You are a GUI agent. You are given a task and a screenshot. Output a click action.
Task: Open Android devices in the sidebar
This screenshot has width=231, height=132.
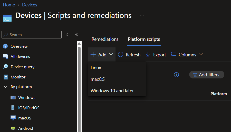25,128
